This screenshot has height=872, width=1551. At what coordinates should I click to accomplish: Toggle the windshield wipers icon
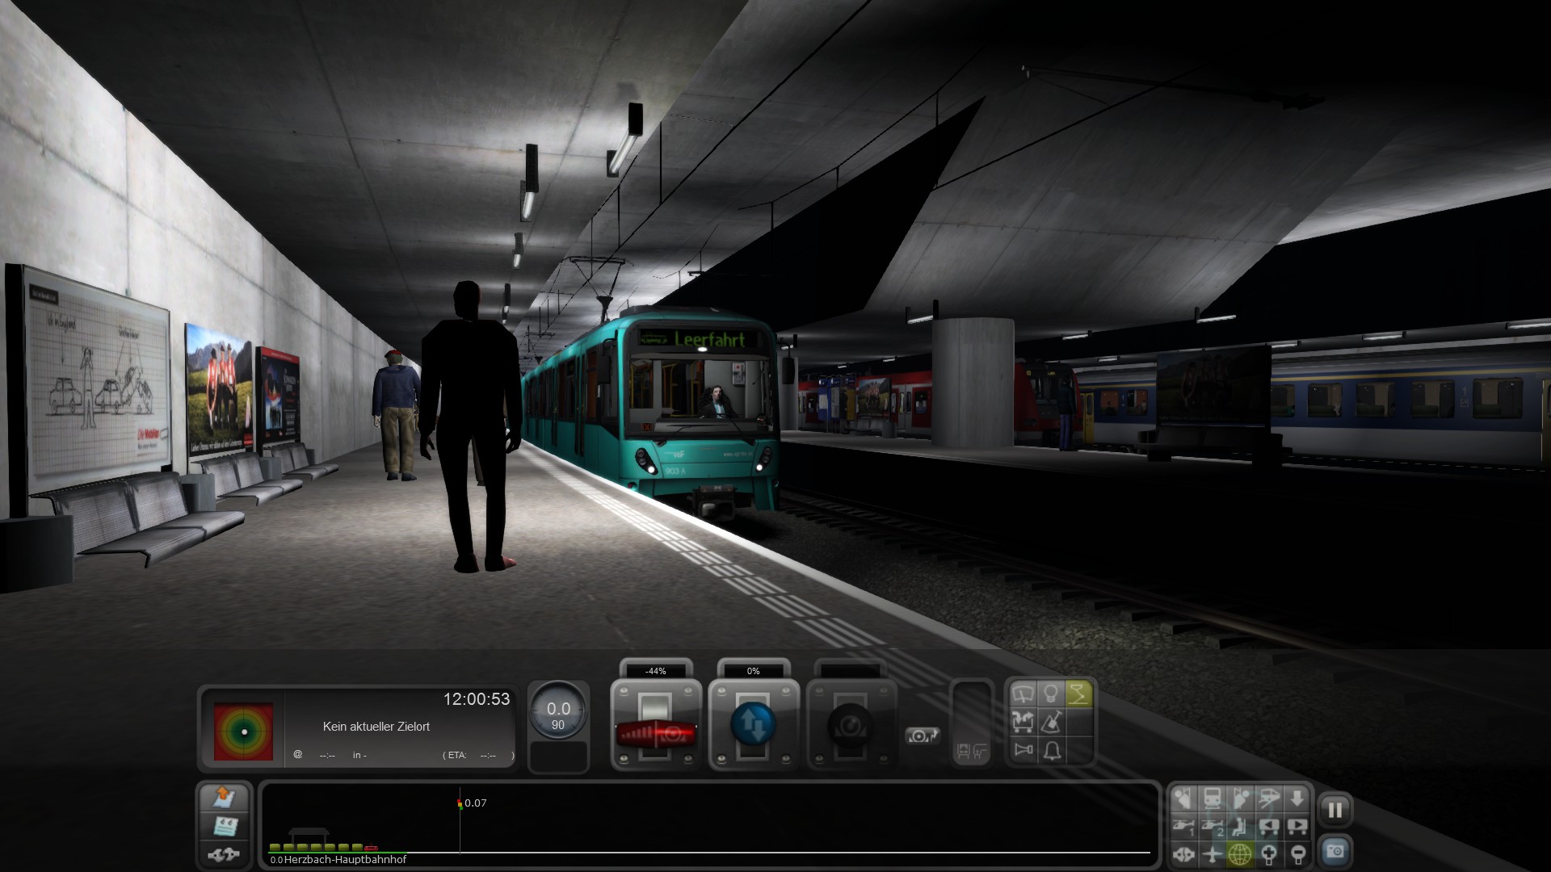click(1023, 694)
